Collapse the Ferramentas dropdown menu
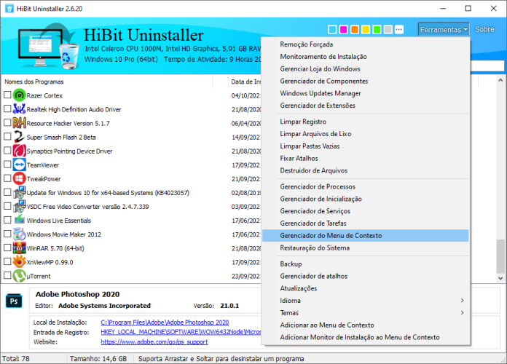The image size is (507, 364). [x=444, y=29]
